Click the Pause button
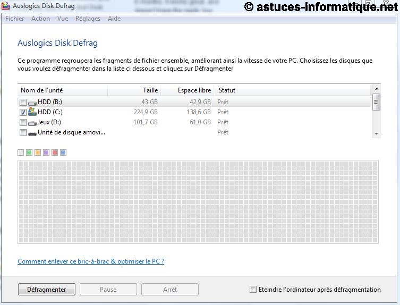Viewport: 400px width, 305px height. pyautogui.click(x=108, y=290)
